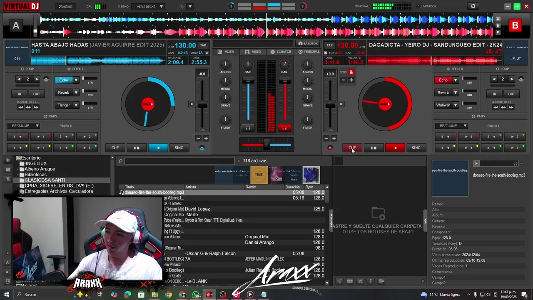
Task: Click the search magnifier in the browser
Action: pyautogui.click(x=120, y=161)
